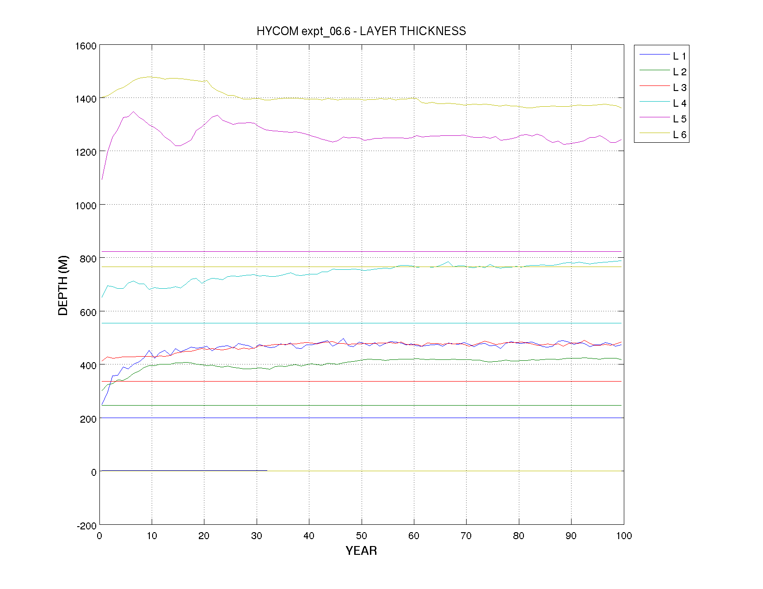Image resolution: width=763 pixels, height=589 pixels.
Task: Click the line sample beside L 1 in legend
Action: coord(654,55)
